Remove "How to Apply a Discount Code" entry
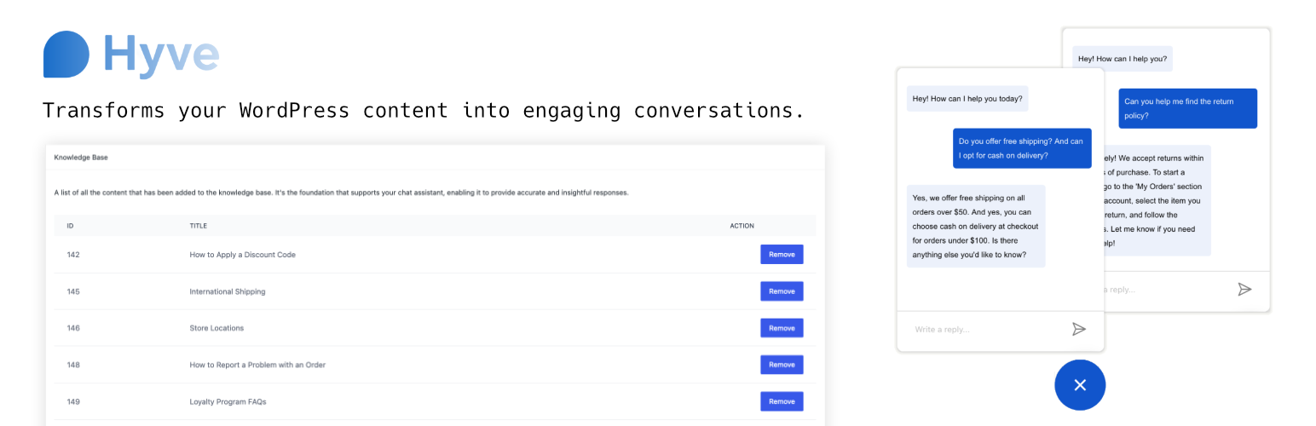The height and width of the screenshot is (426, 1316). [x=781, y=255]
